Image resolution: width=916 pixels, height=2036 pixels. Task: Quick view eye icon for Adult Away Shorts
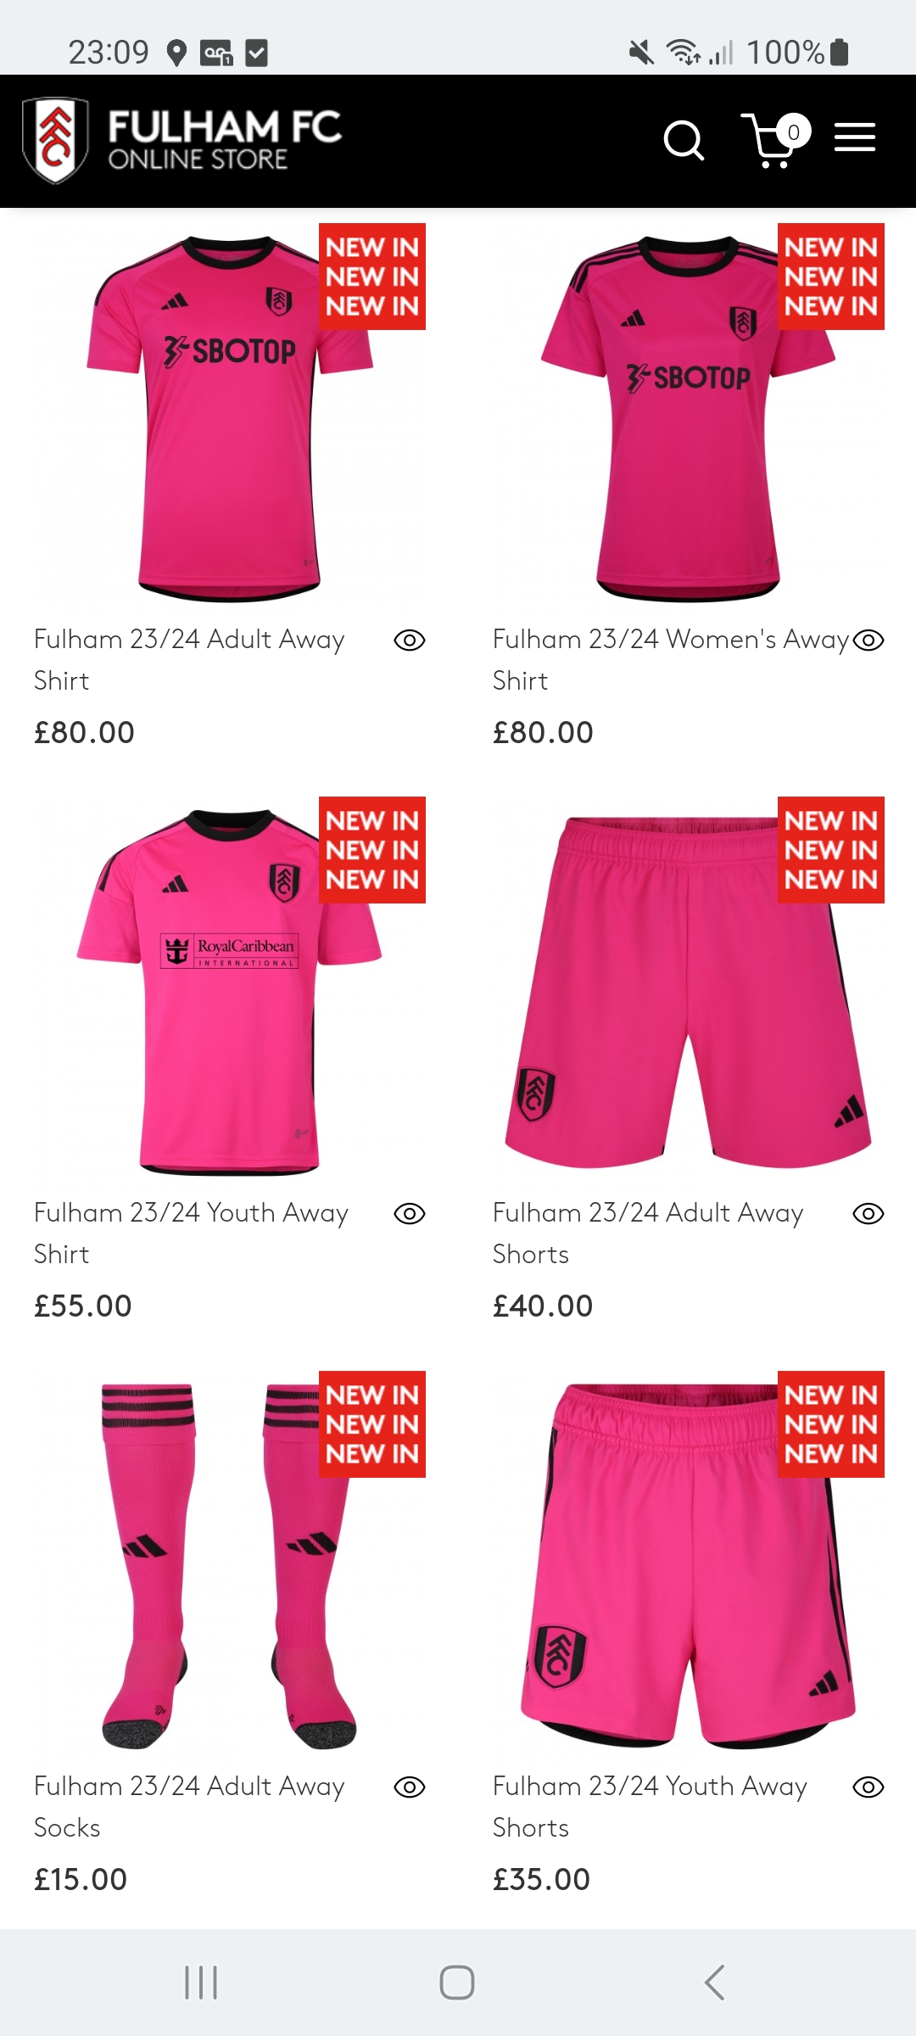point(869,1214)
